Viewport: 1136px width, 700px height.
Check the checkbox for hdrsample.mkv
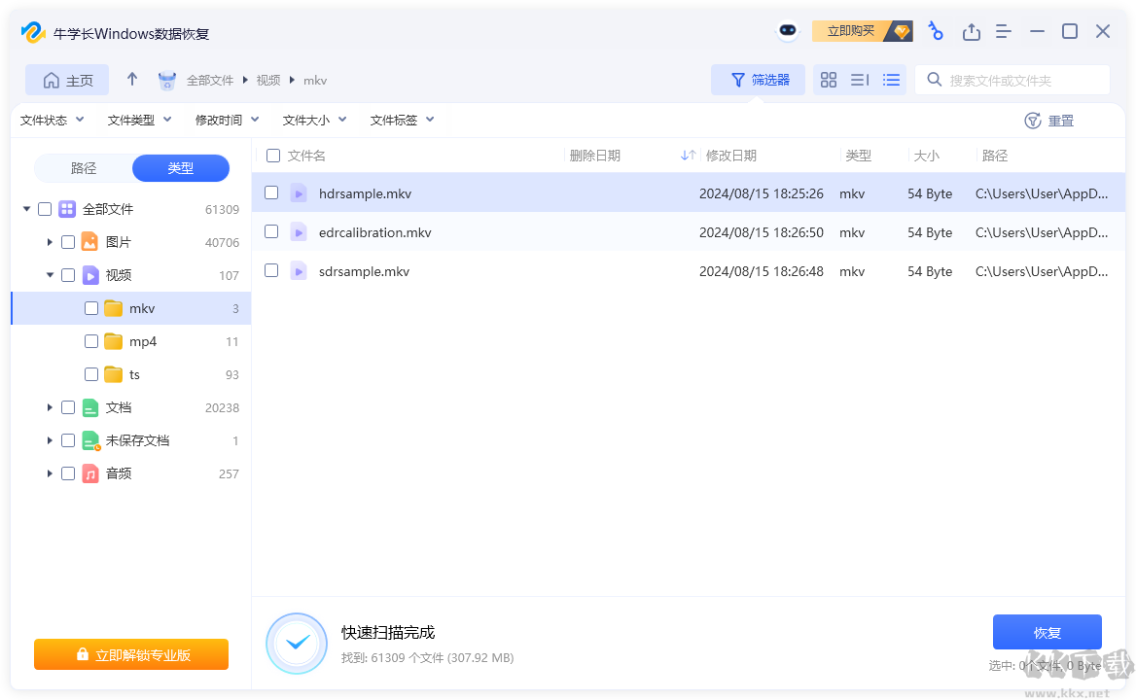[271, 192]
